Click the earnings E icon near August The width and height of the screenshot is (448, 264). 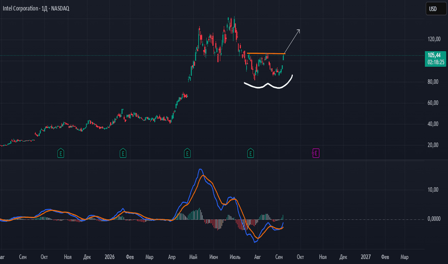250,153
